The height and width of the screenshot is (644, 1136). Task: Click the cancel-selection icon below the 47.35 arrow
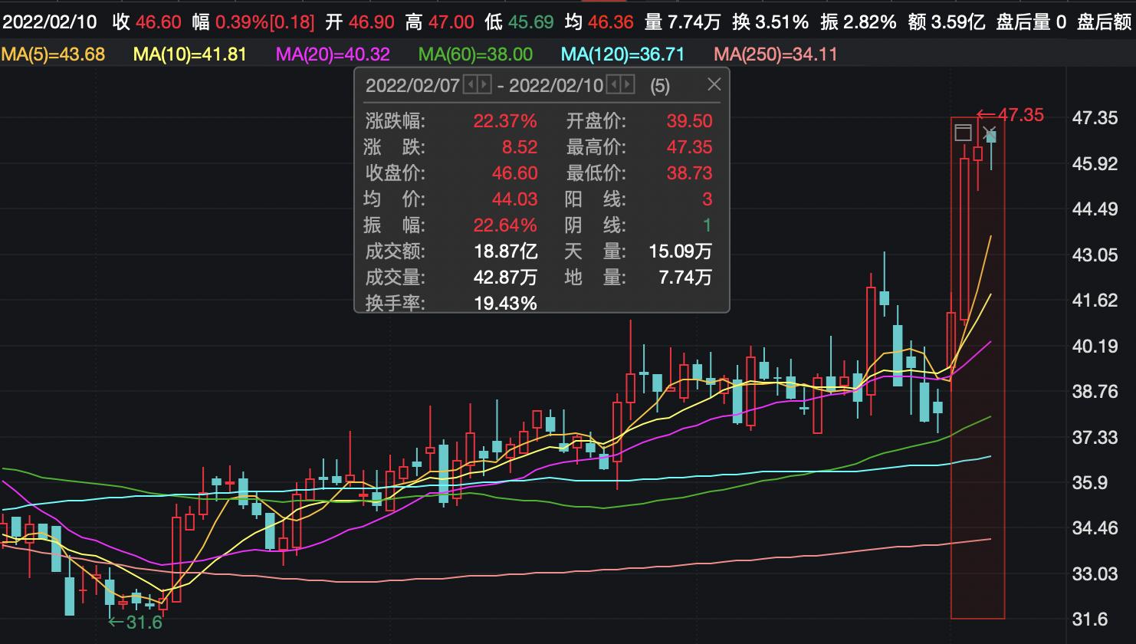pyautogui.click(x=990, y=131)
